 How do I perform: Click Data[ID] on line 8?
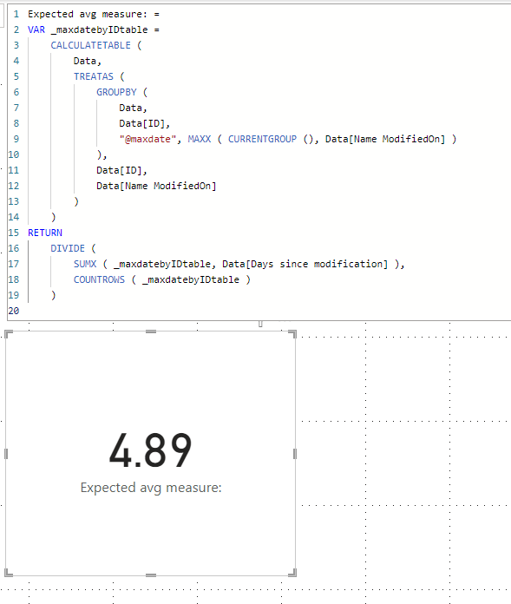142,123
